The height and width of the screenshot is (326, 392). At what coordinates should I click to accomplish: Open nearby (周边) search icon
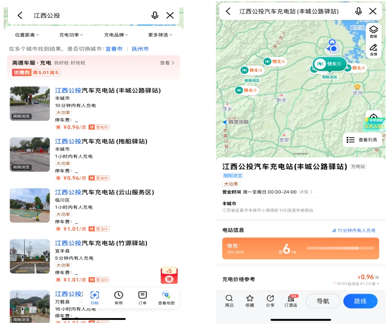[229, 301]
